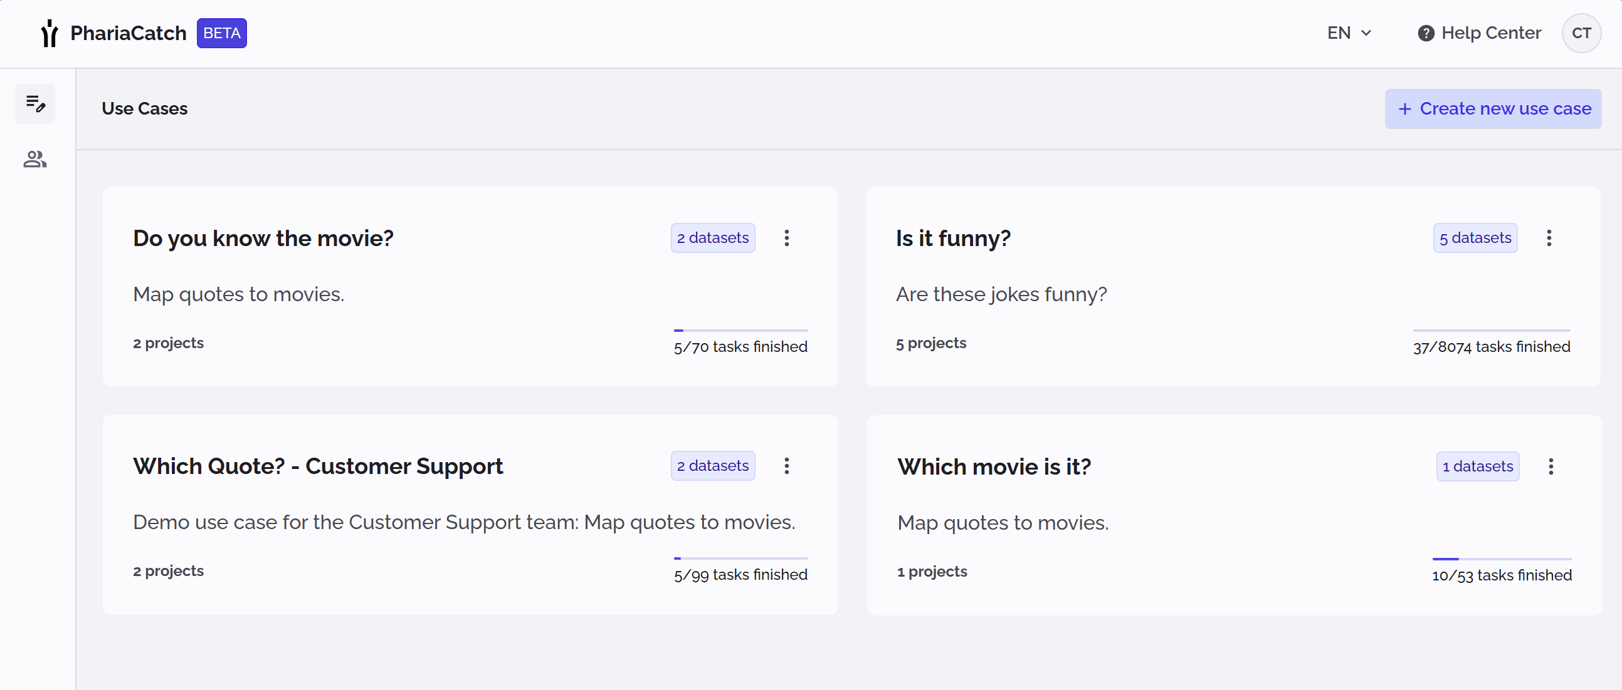Open three-dot menu for 'Which movie is it?'

(1551, 466)
